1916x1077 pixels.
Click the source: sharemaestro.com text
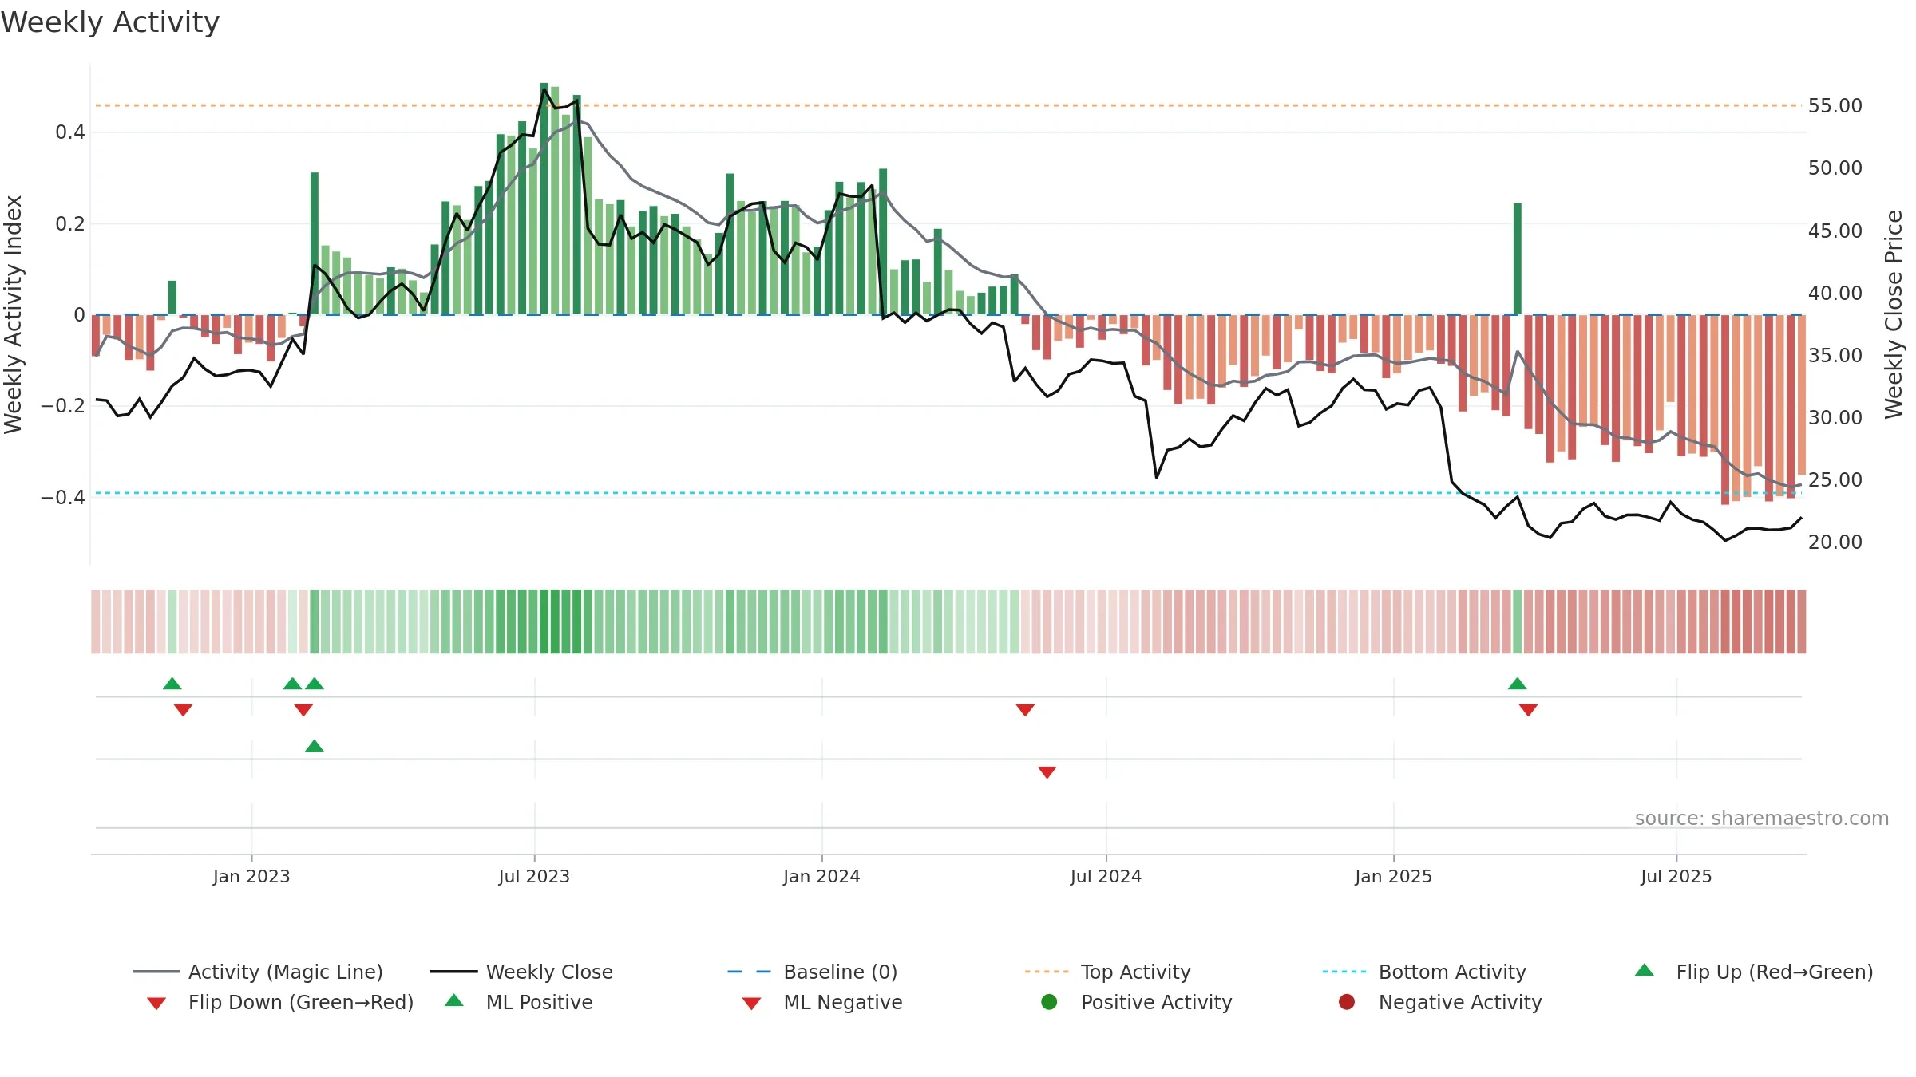coord(1762,819)
